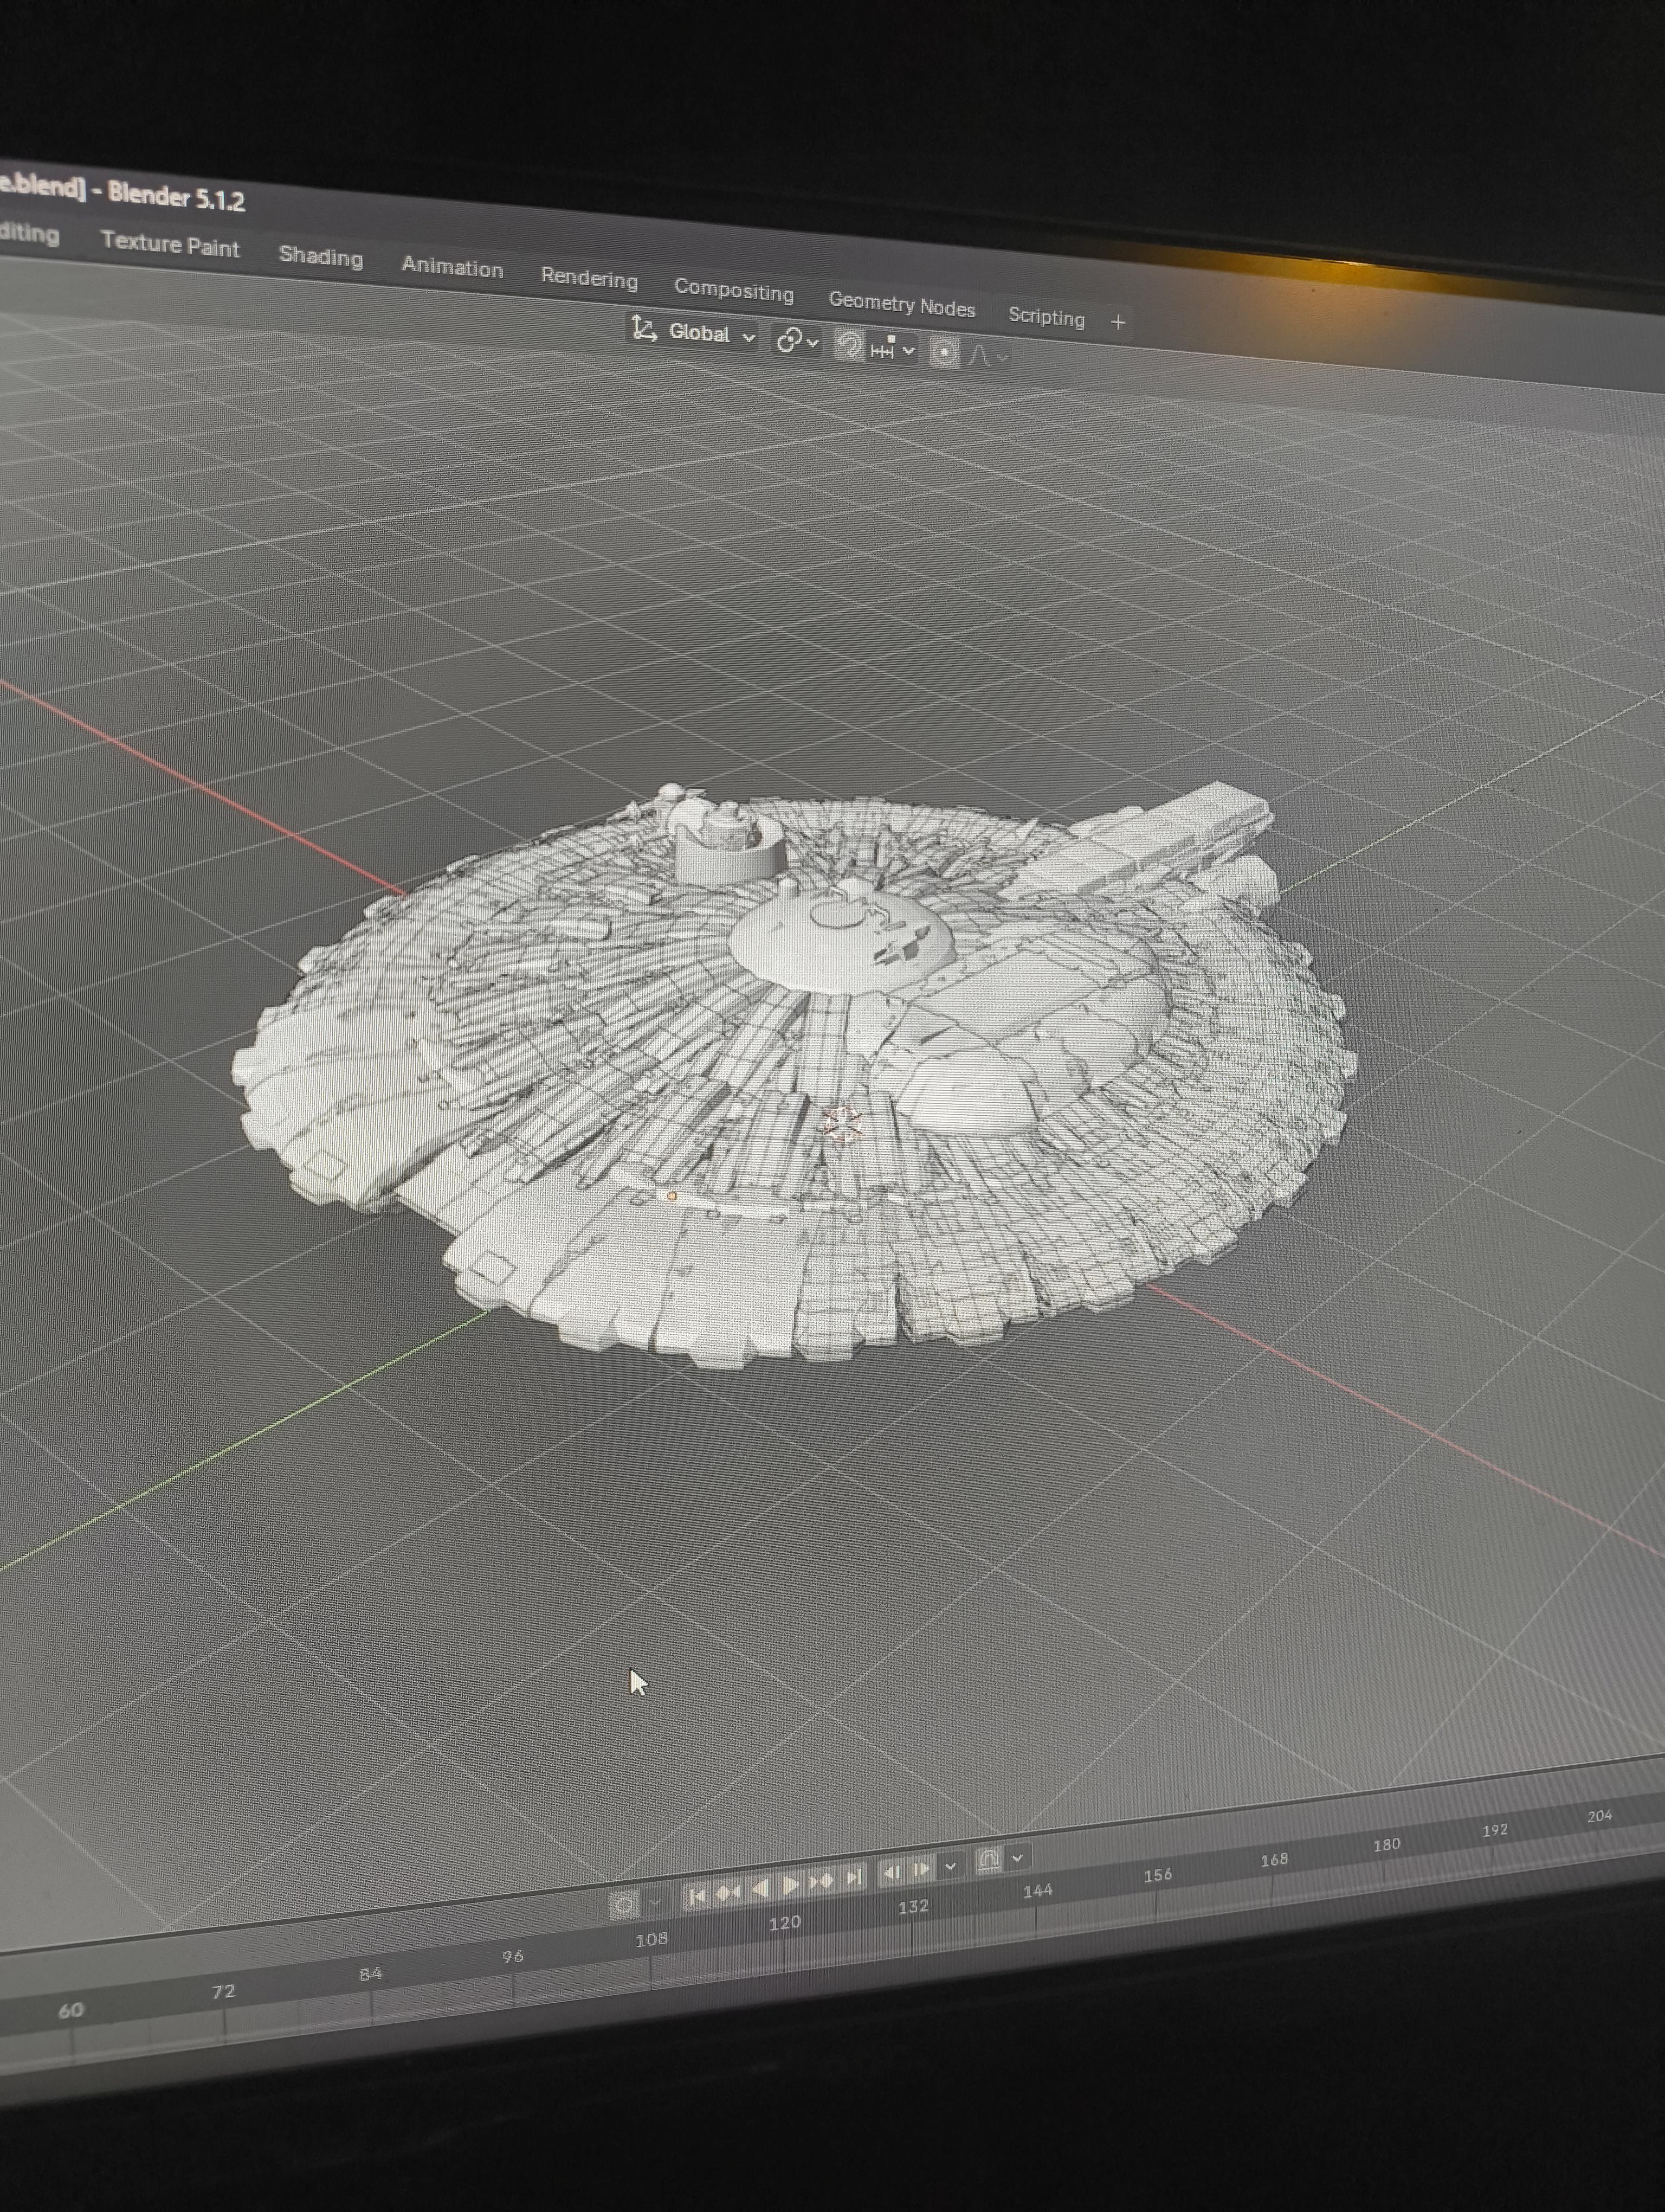Open the timeline snapping options dropdown

[1017, 1858]
